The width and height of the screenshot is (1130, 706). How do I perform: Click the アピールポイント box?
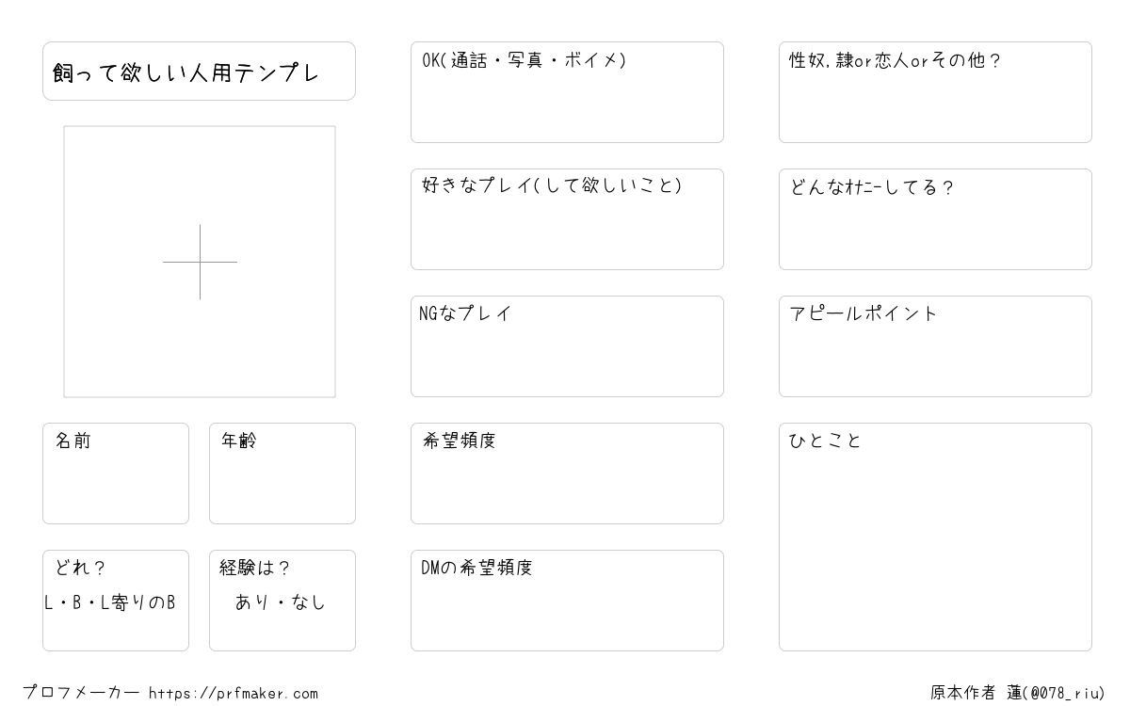pos(935,346)
